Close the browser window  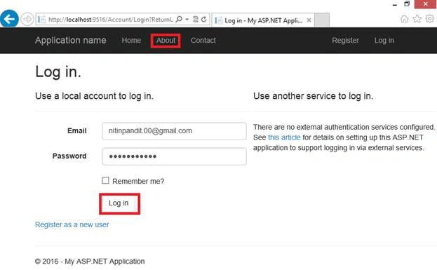[425, 4]
